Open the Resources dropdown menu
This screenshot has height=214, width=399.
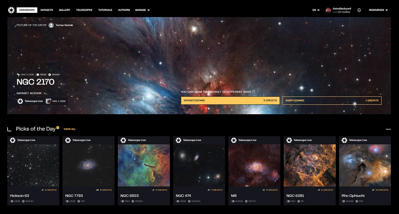pos(378,10)
